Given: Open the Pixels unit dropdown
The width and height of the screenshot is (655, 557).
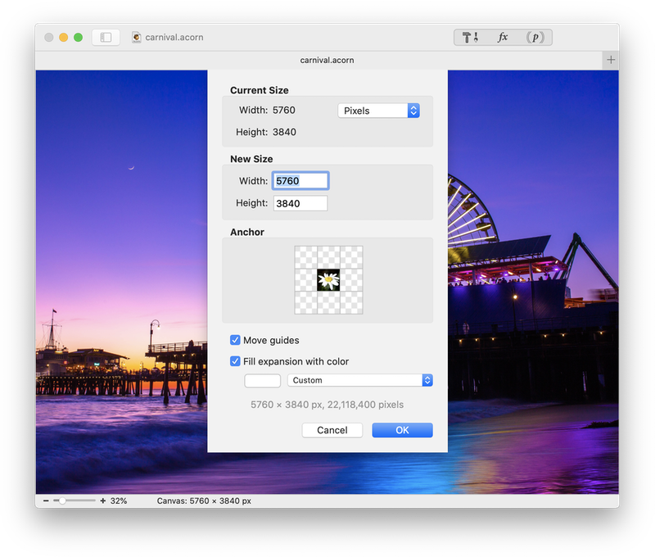Looking at the screenshot, I should [x=378, y=111].
